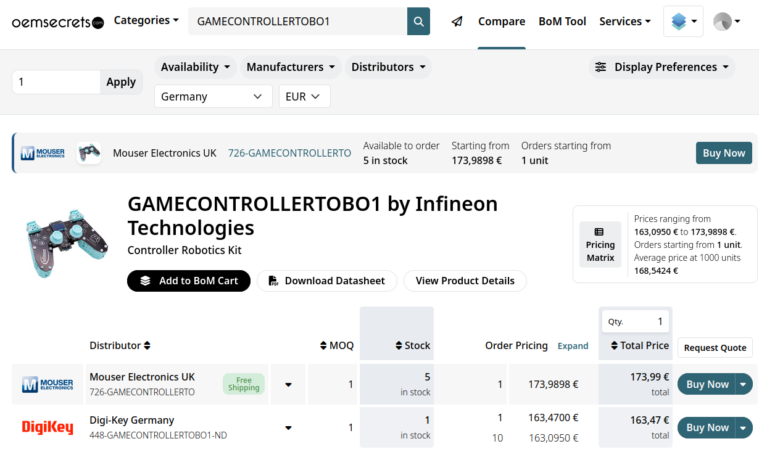Open the oemsecrets home logo
The image size is (759, 465).
coord(58,22)
